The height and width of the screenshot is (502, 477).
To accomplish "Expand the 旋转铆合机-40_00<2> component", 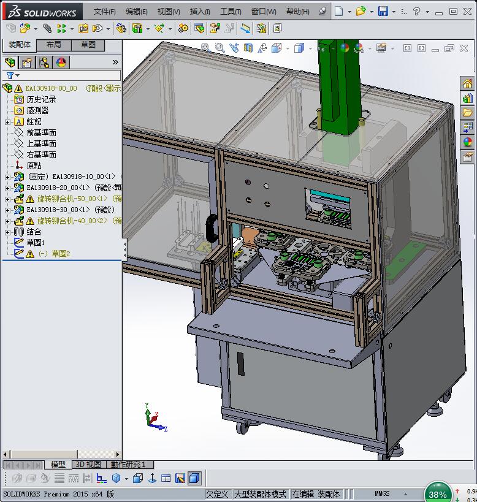I will (x=8, y=221).
